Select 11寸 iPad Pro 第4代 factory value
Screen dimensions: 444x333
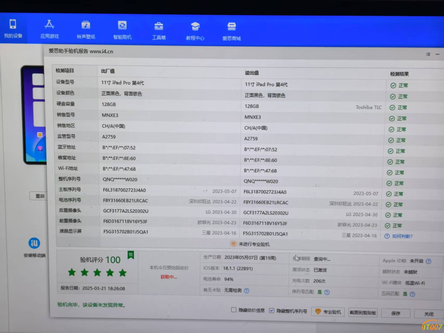[x=122, y=83]
